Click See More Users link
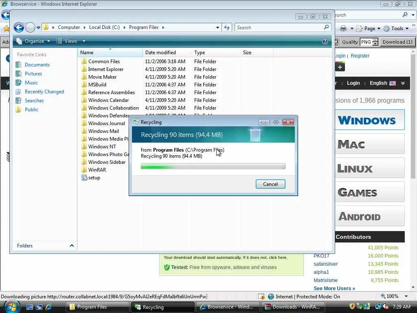417x313 pixels. coord(334,289)
